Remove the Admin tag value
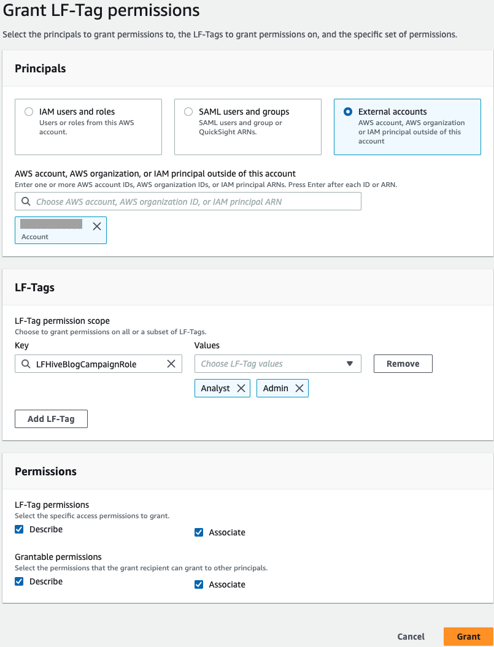The height and width of the screenshot is (647, 494). (x=299, y=388)
